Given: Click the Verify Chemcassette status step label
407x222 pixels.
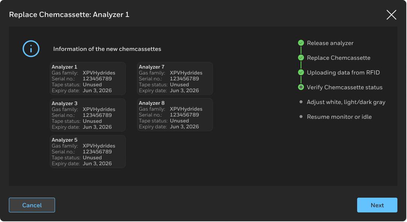Looking at the screenshot, I should click(345, 87).
